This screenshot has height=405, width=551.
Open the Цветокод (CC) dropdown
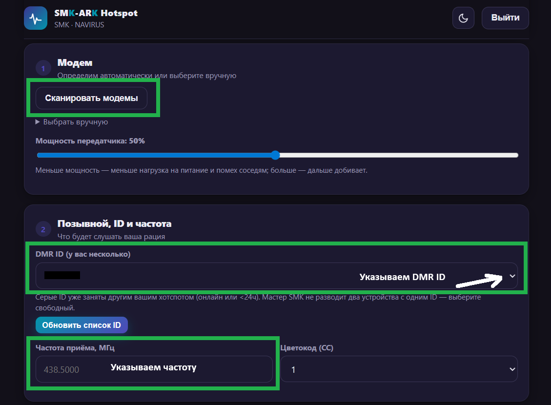click(x=399, y=369)
